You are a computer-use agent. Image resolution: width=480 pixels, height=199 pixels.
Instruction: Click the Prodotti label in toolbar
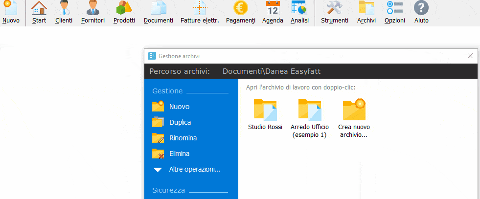124,21
